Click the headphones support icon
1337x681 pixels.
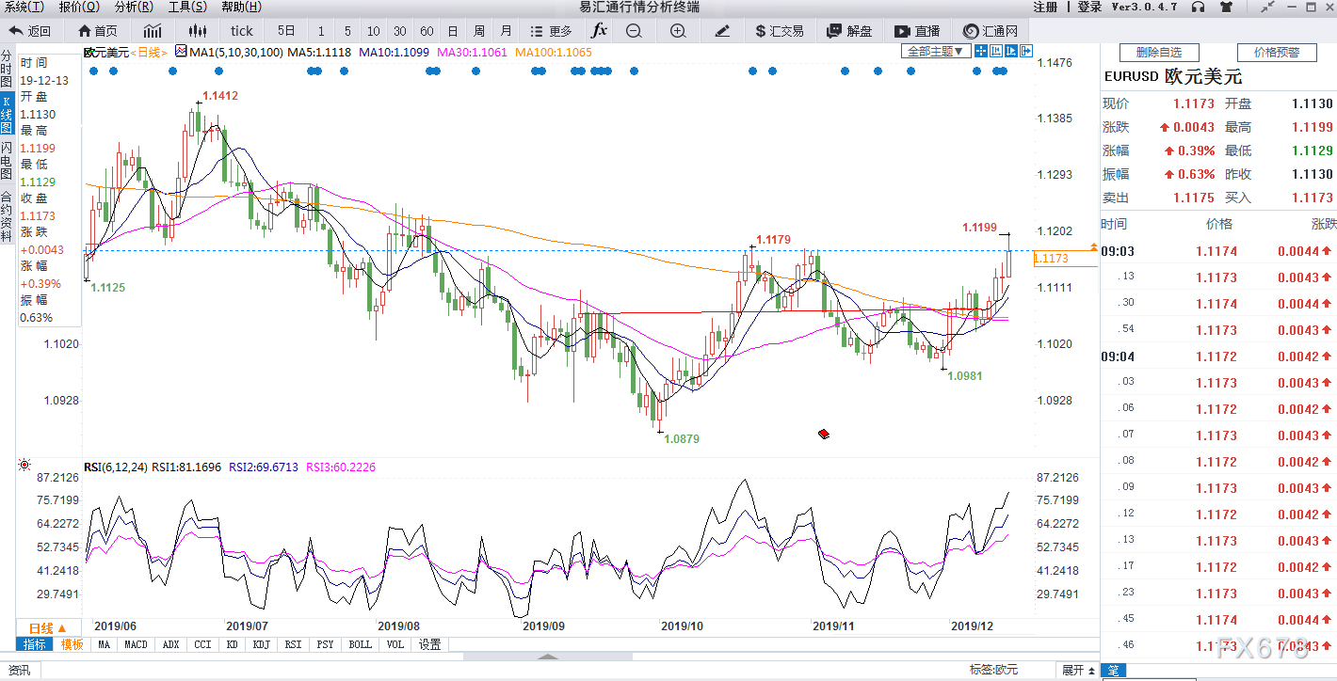1198,7
